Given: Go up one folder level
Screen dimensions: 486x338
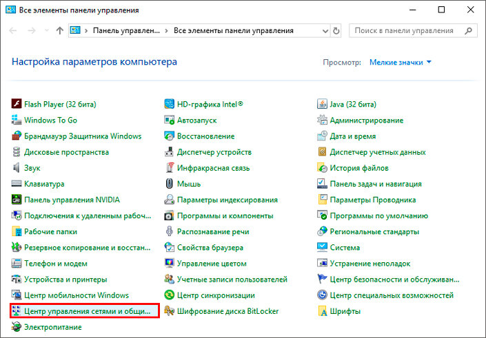Looking at the screenshot, I should (x=59, y=30).
